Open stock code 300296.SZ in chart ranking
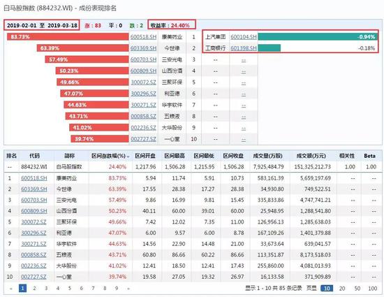Viewport: 384px width, 297px height. tap(143, 94)
